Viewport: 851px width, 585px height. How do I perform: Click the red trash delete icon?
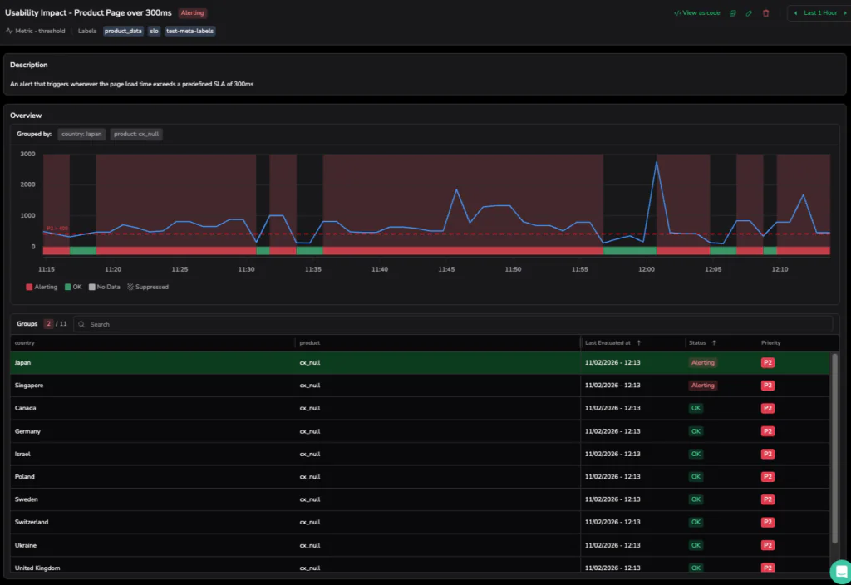(x=766, y=13)
